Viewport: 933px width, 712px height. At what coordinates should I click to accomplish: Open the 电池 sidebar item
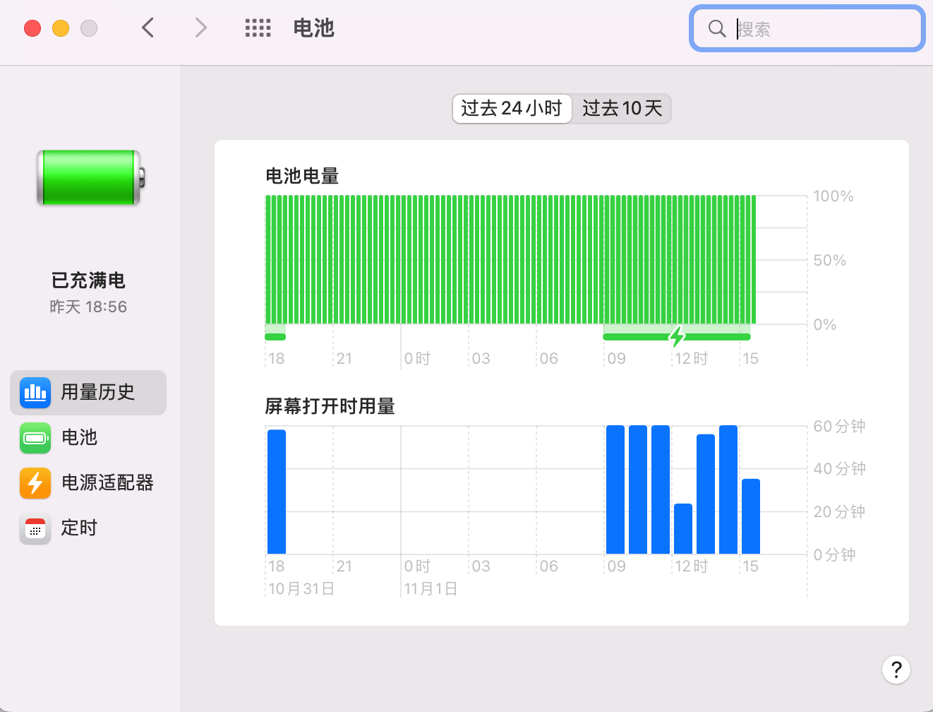click(x=88, y=438)
